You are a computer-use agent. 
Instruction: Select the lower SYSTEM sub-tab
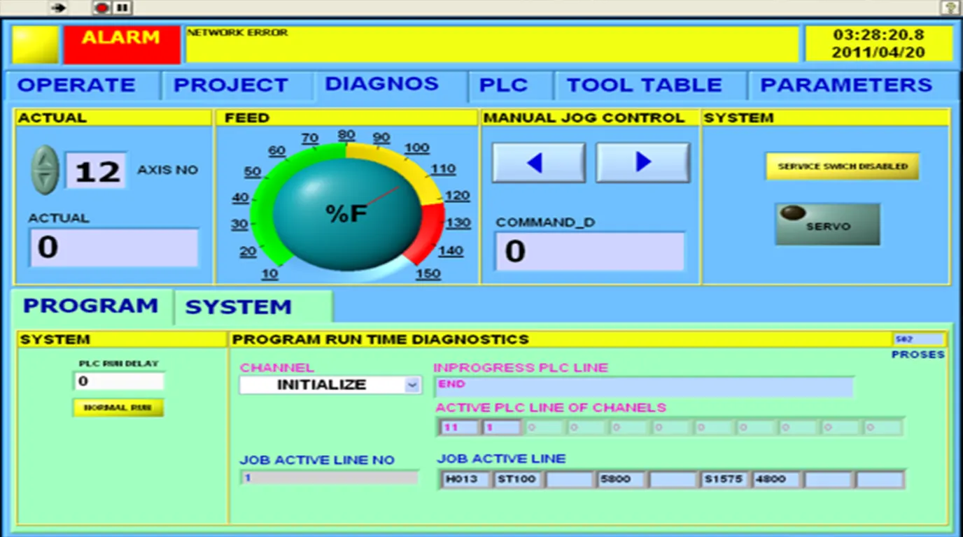click(239, 307)
